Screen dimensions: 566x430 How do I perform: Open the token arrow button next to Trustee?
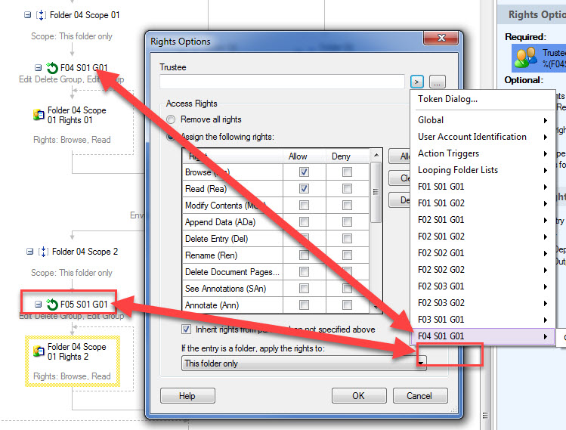point(417,82)
